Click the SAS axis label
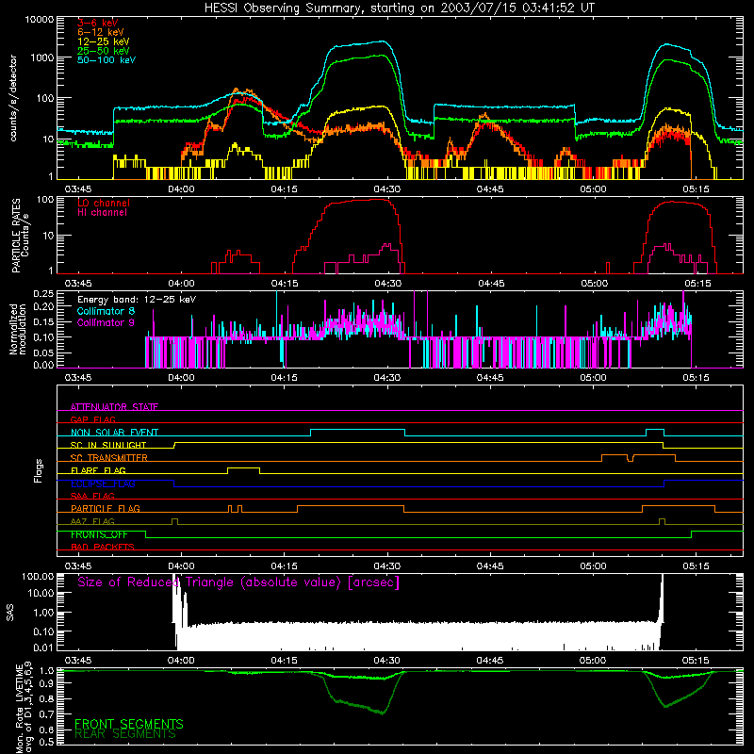 [x=9, y=613]
